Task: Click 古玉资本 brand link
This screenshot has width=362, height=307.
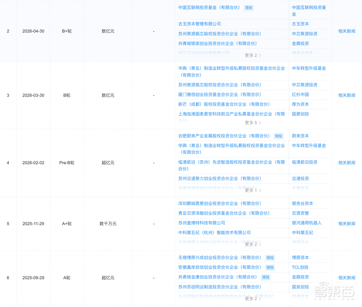Action: pyautogui.click(x=300, y=24)
